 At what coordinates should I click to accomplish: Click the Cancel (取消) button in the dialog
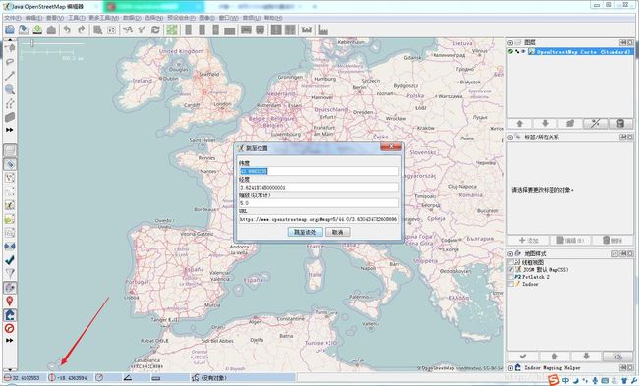338,232
